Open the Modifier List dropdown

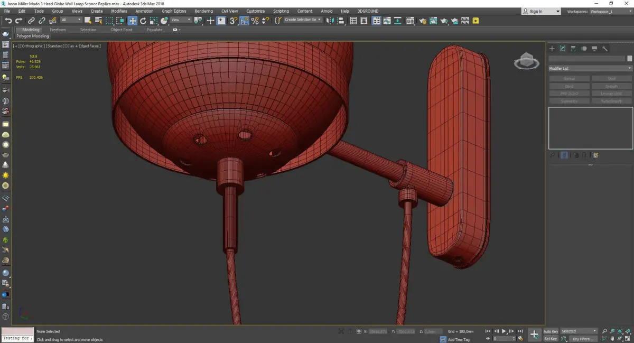tap(590, 68)
